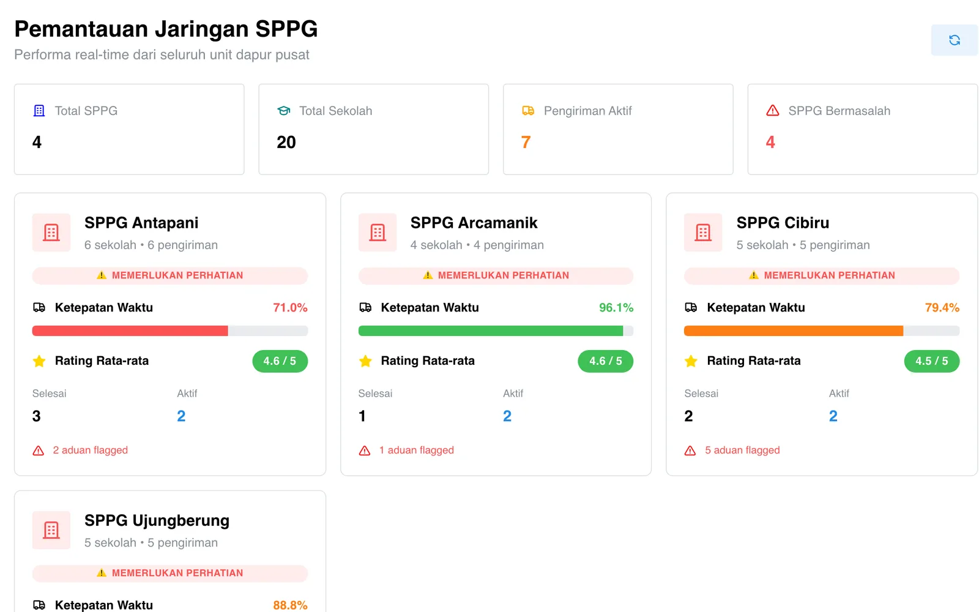Image resolution: width=979 pixels, height=612 pixels.
Task: Click the red Antapani punctuality progress bar
Action: 170,331
